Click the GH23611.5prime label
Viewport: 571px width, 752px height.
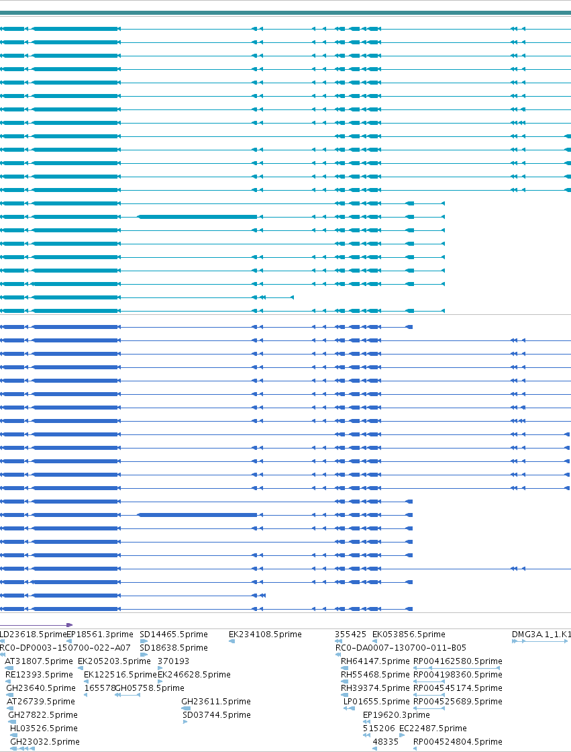coord(216,701)
